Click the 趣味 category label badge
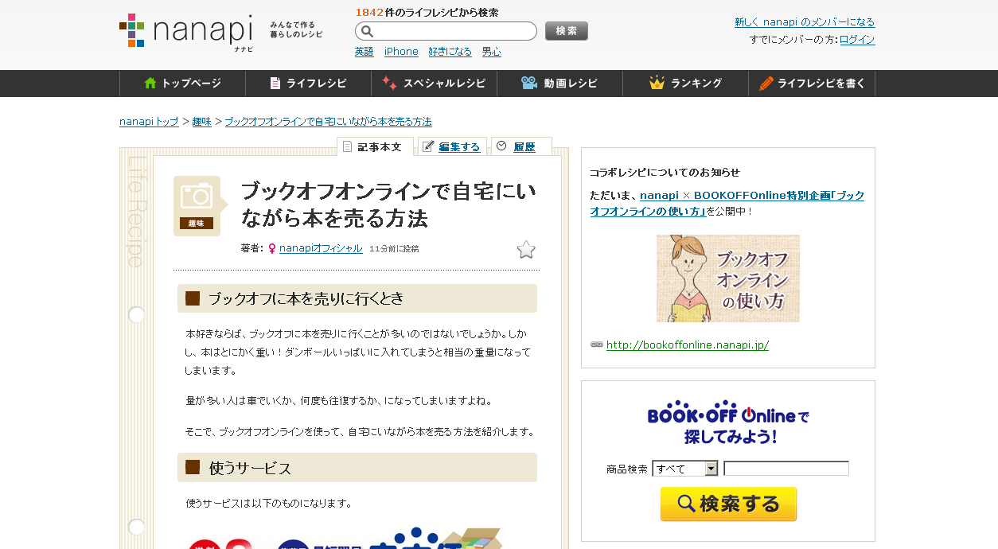Image resolution: width=998 pixels, height=549 pixels. [197, 224]
